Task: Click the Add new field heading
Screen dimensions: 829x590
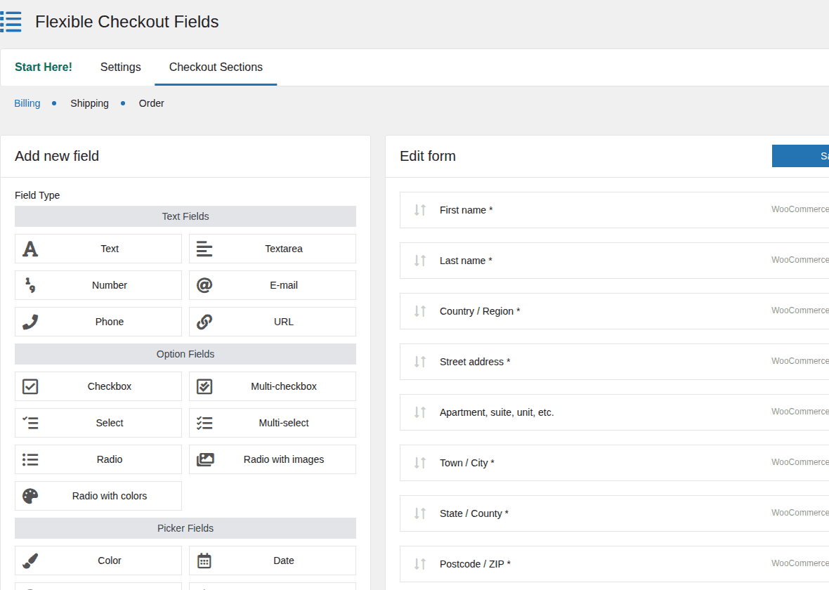Action: click(57, 156)
